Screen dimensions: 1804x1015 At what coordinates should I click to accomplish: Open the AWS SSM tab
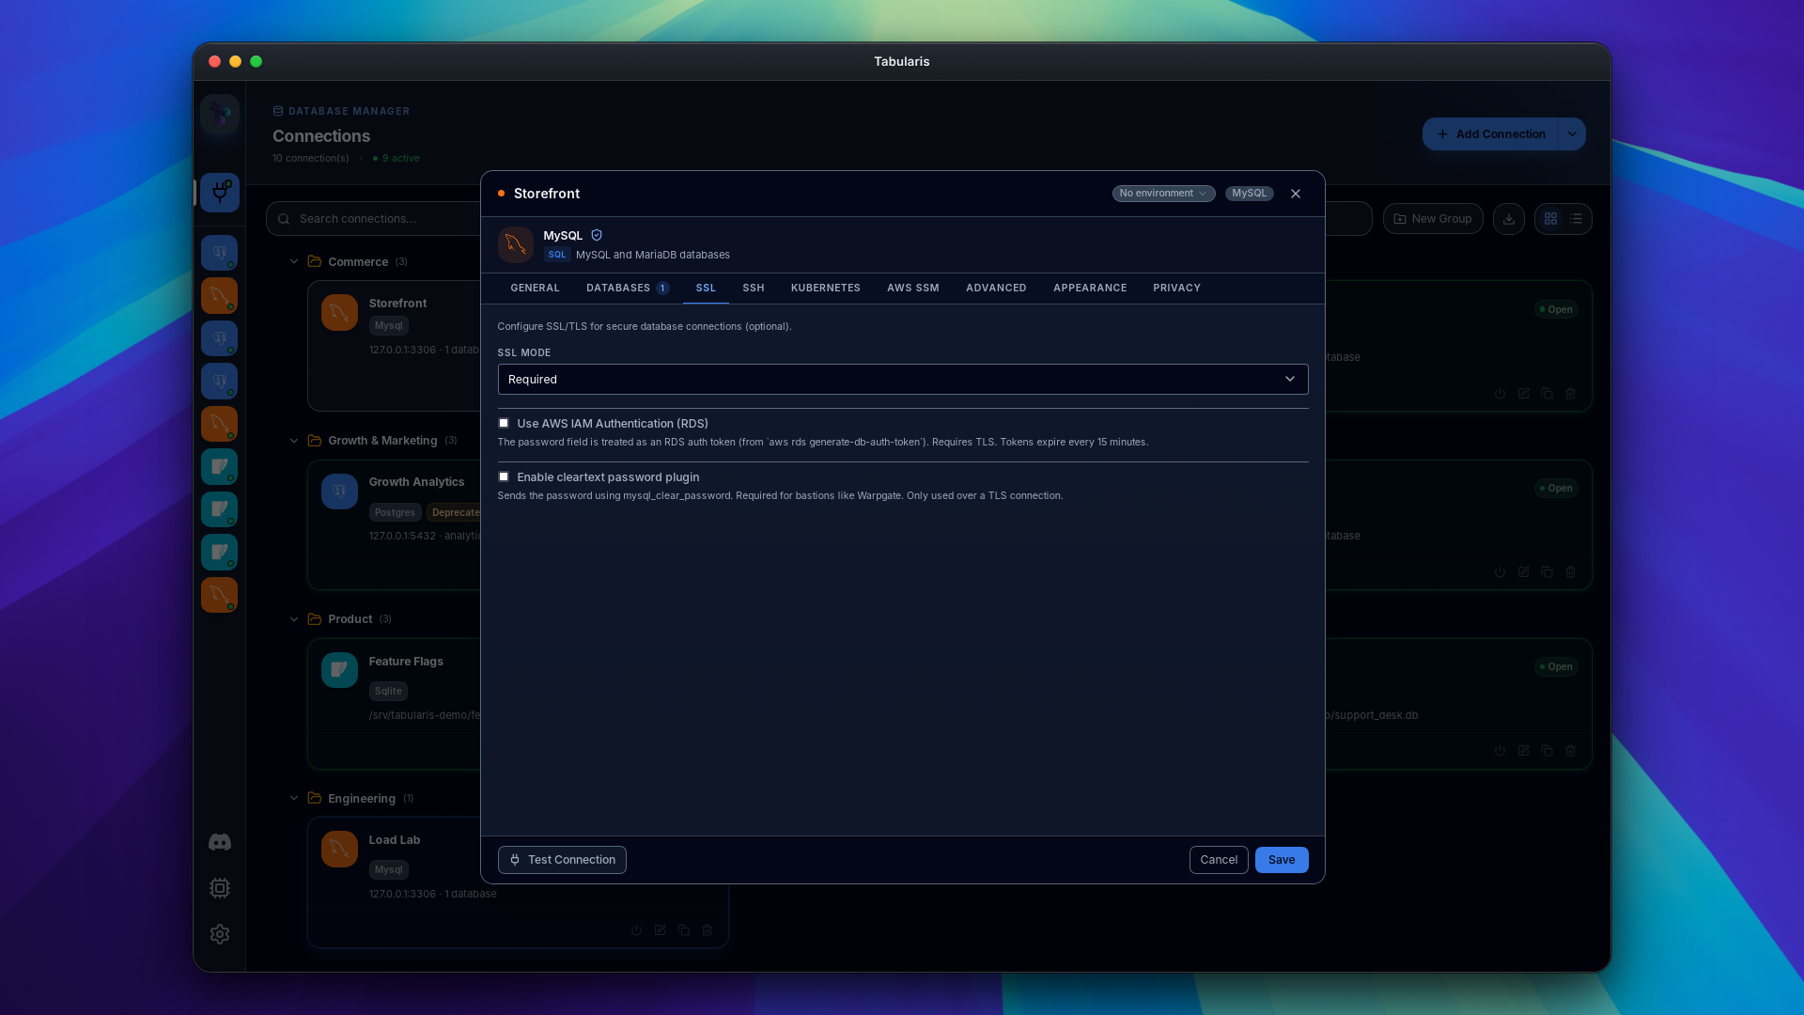point(913,289)
